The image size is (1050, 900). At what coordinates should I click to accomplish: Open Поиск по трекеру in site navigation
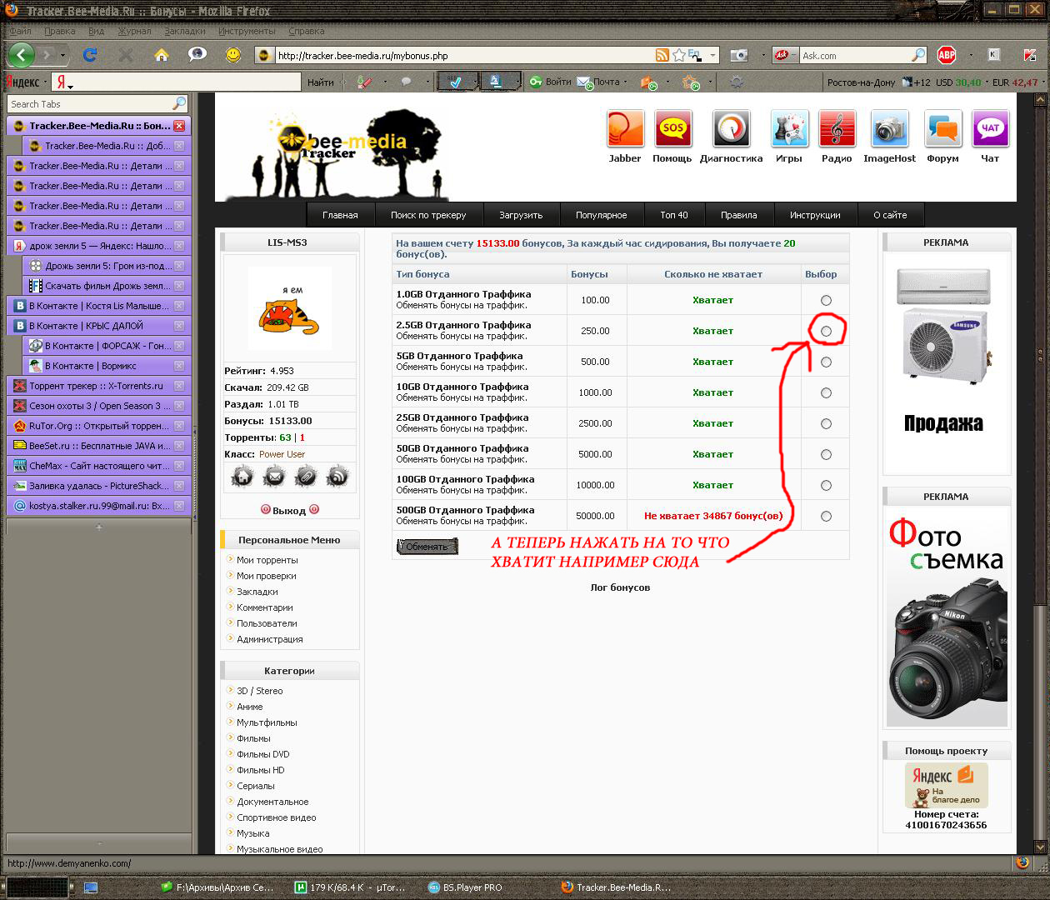[x=428, y=215]
